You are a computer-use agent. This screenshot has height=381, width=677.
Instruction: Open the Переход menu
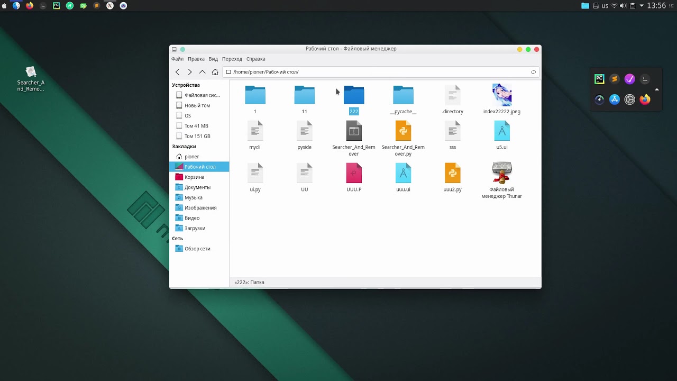pyautogui.click(x=232, y=59)
